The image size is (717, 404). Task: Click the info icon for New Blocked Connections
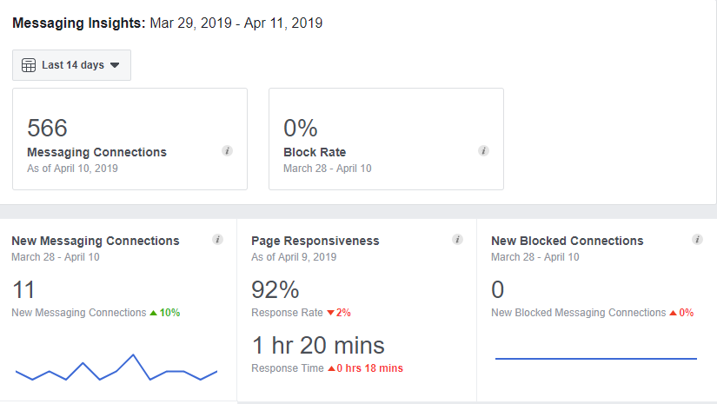(697, 240)
